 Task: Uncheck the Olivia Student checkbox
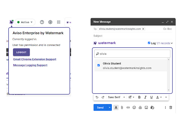pos(99,65)
